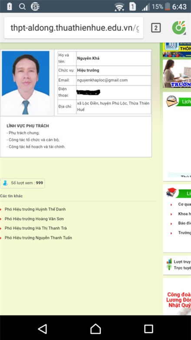Tap the round SF notification icon
Image resolution: width=191 pixels, height=340 pixels.
35,7
